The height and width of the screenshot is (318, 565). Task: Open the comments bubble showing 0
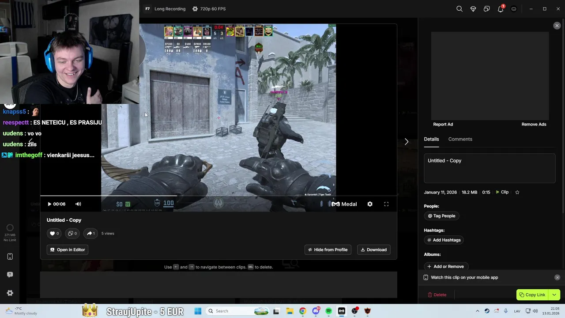click(x=72, y=233)
